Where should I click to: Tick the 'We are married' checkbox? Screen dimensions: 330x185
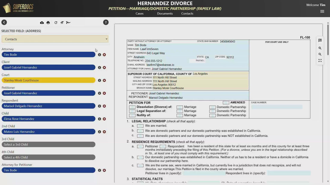click(x=140, y=126)
